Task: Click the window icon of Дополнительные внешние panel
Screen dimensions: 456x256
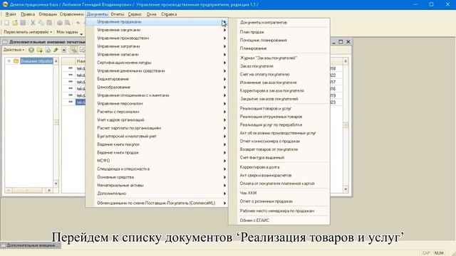Action: 5,42
